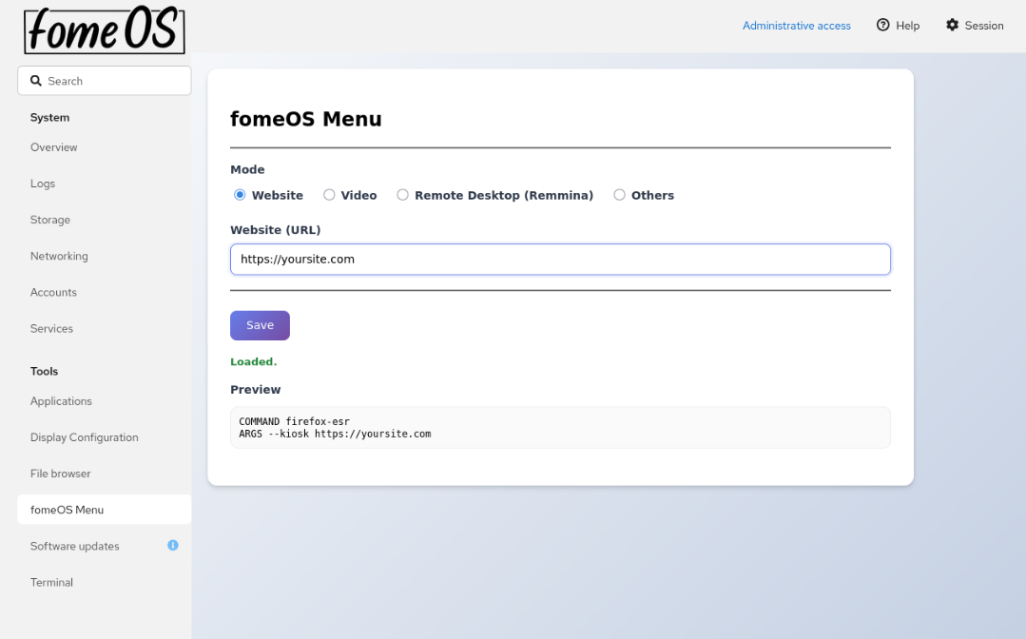Open Display Configuration
The width and height of the screenshot is (1026, 639).
coord(84,436)
